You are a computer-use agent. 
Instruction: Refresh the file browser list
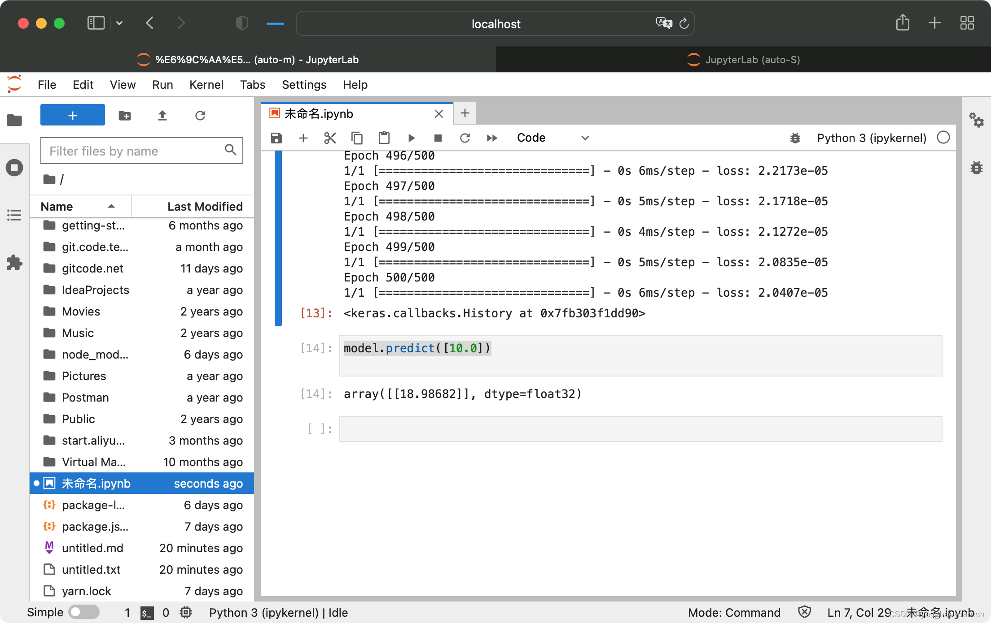click(200, 116)
